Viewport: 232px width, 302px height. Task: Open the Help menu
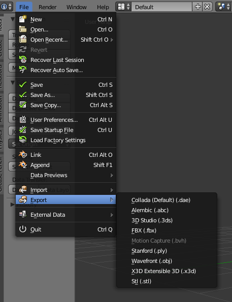[x=103, y=7]
